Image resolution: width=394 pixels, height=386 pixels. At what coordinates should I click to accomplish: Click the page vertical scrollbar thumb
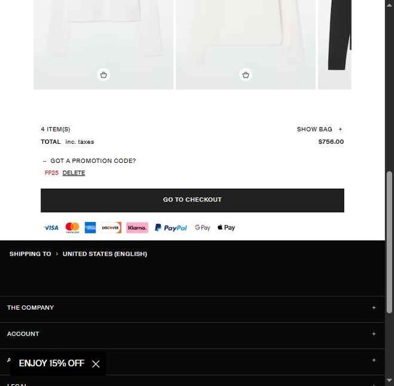tap(389, 242)
